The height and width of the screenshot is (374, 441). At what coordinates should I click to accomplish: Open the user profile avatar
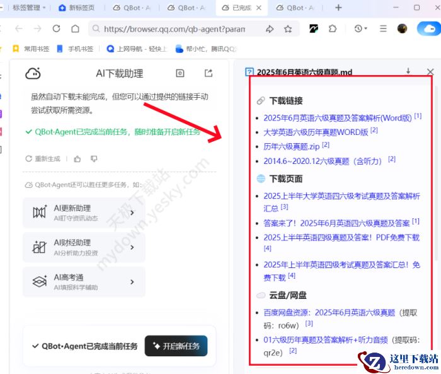[402, 28]
